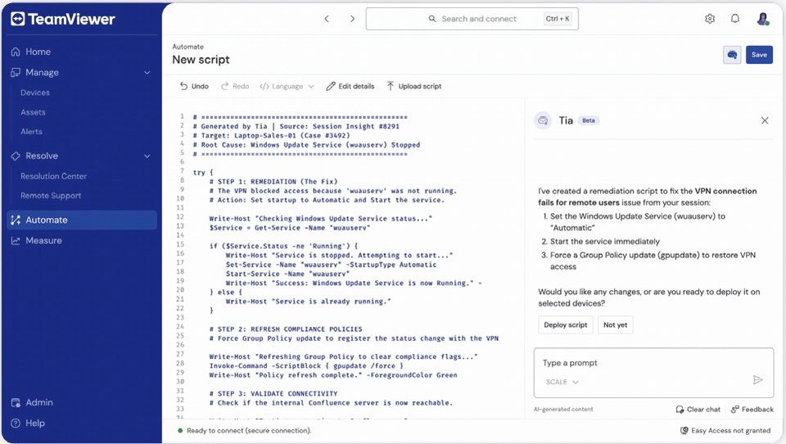Click the New script title

[201, 60]
